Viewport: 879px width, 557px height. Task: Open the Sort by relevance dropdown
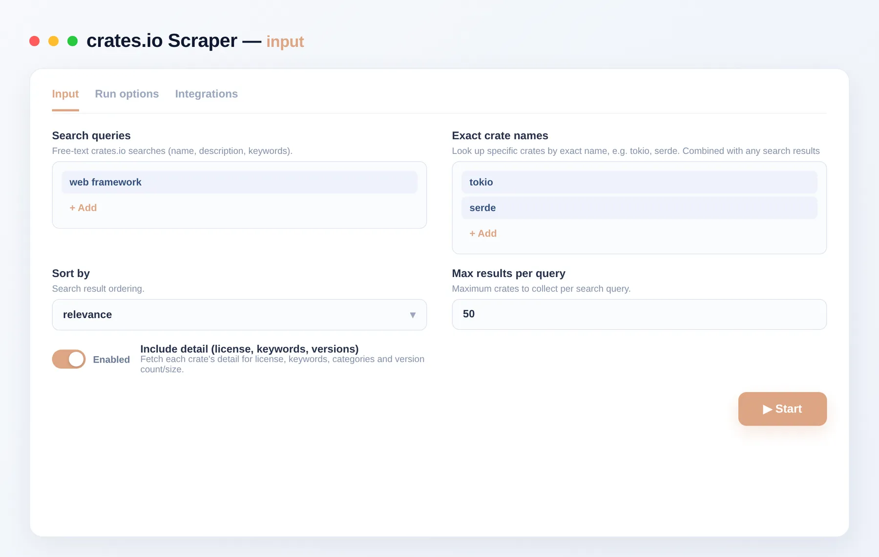pyautogui.click(x=239, y=315)
